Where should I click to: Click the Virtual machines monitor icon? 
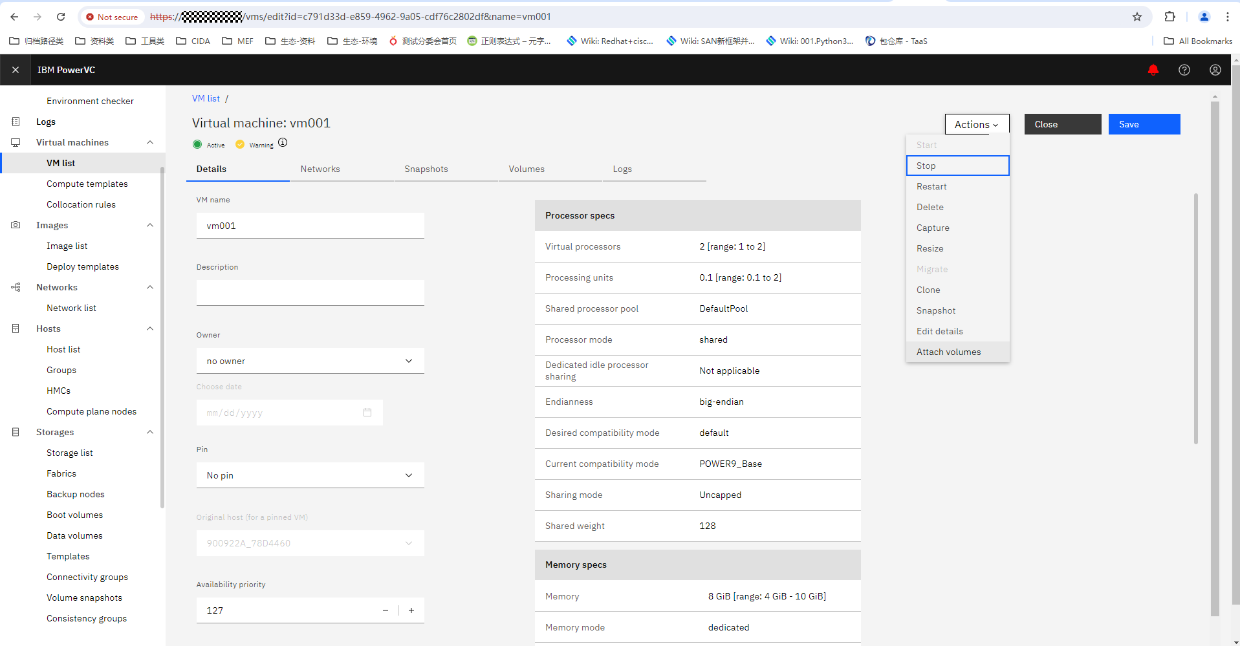(16, 142)
